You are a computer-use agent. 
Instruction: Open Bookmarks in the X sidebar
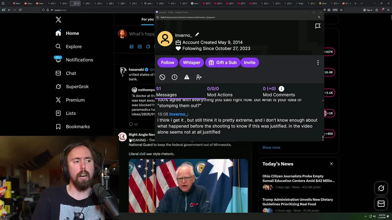73,127
